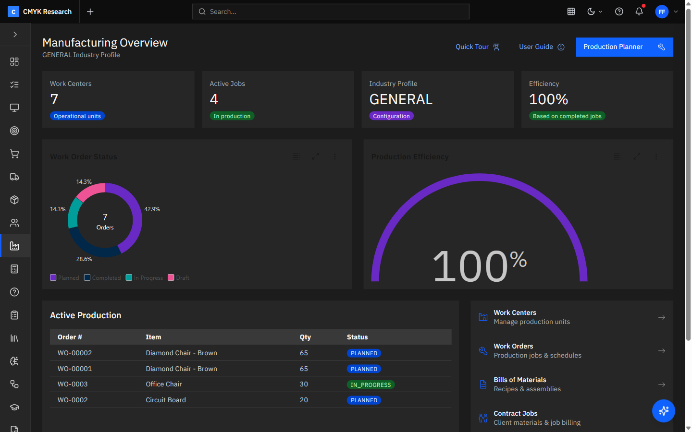Open the package box icon in sidebar

[x=14, y=200]
